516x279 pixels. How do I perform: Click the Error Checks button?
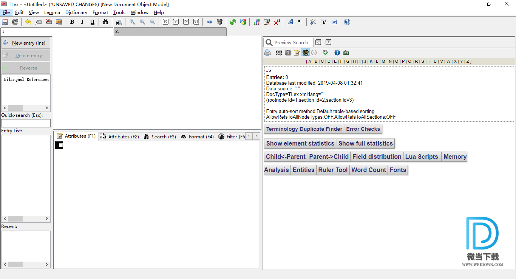point(363,129)
